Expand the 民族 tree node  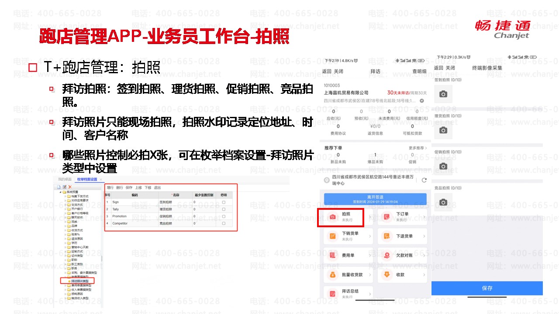pos(66,222)
